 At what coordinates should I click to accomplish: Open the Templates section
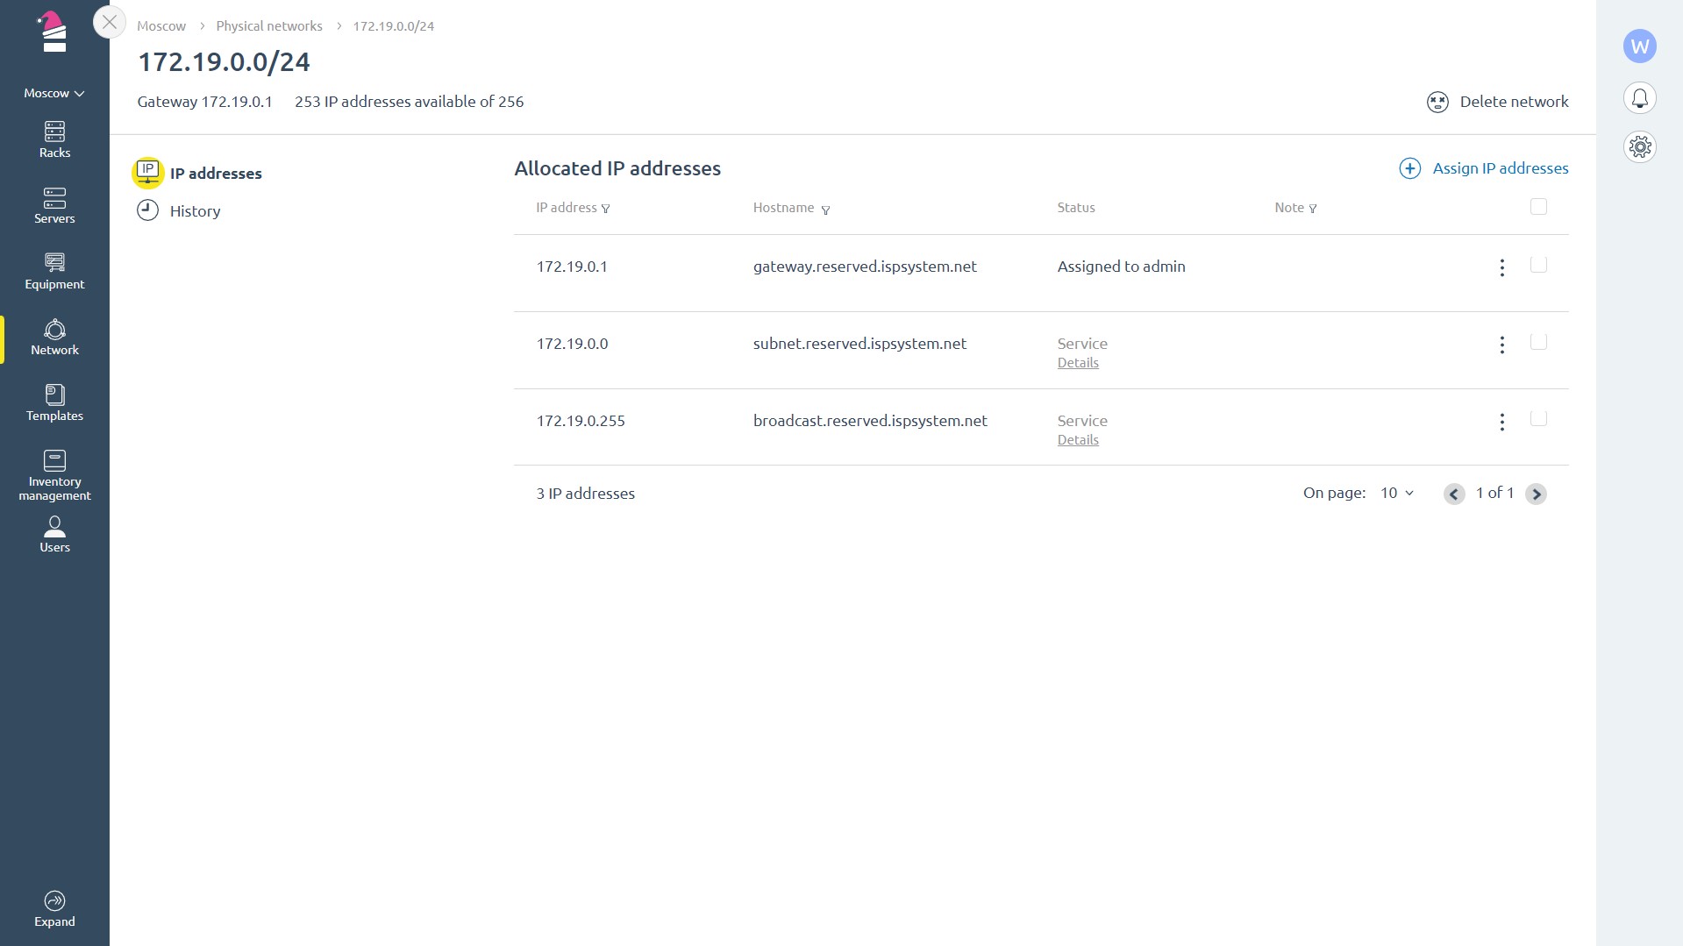[54, 403]
